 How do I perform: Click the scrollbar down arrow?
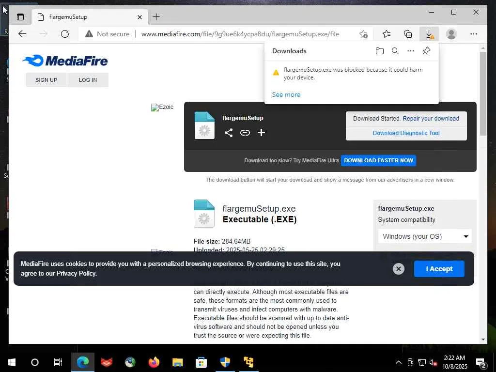pos(483,340)
